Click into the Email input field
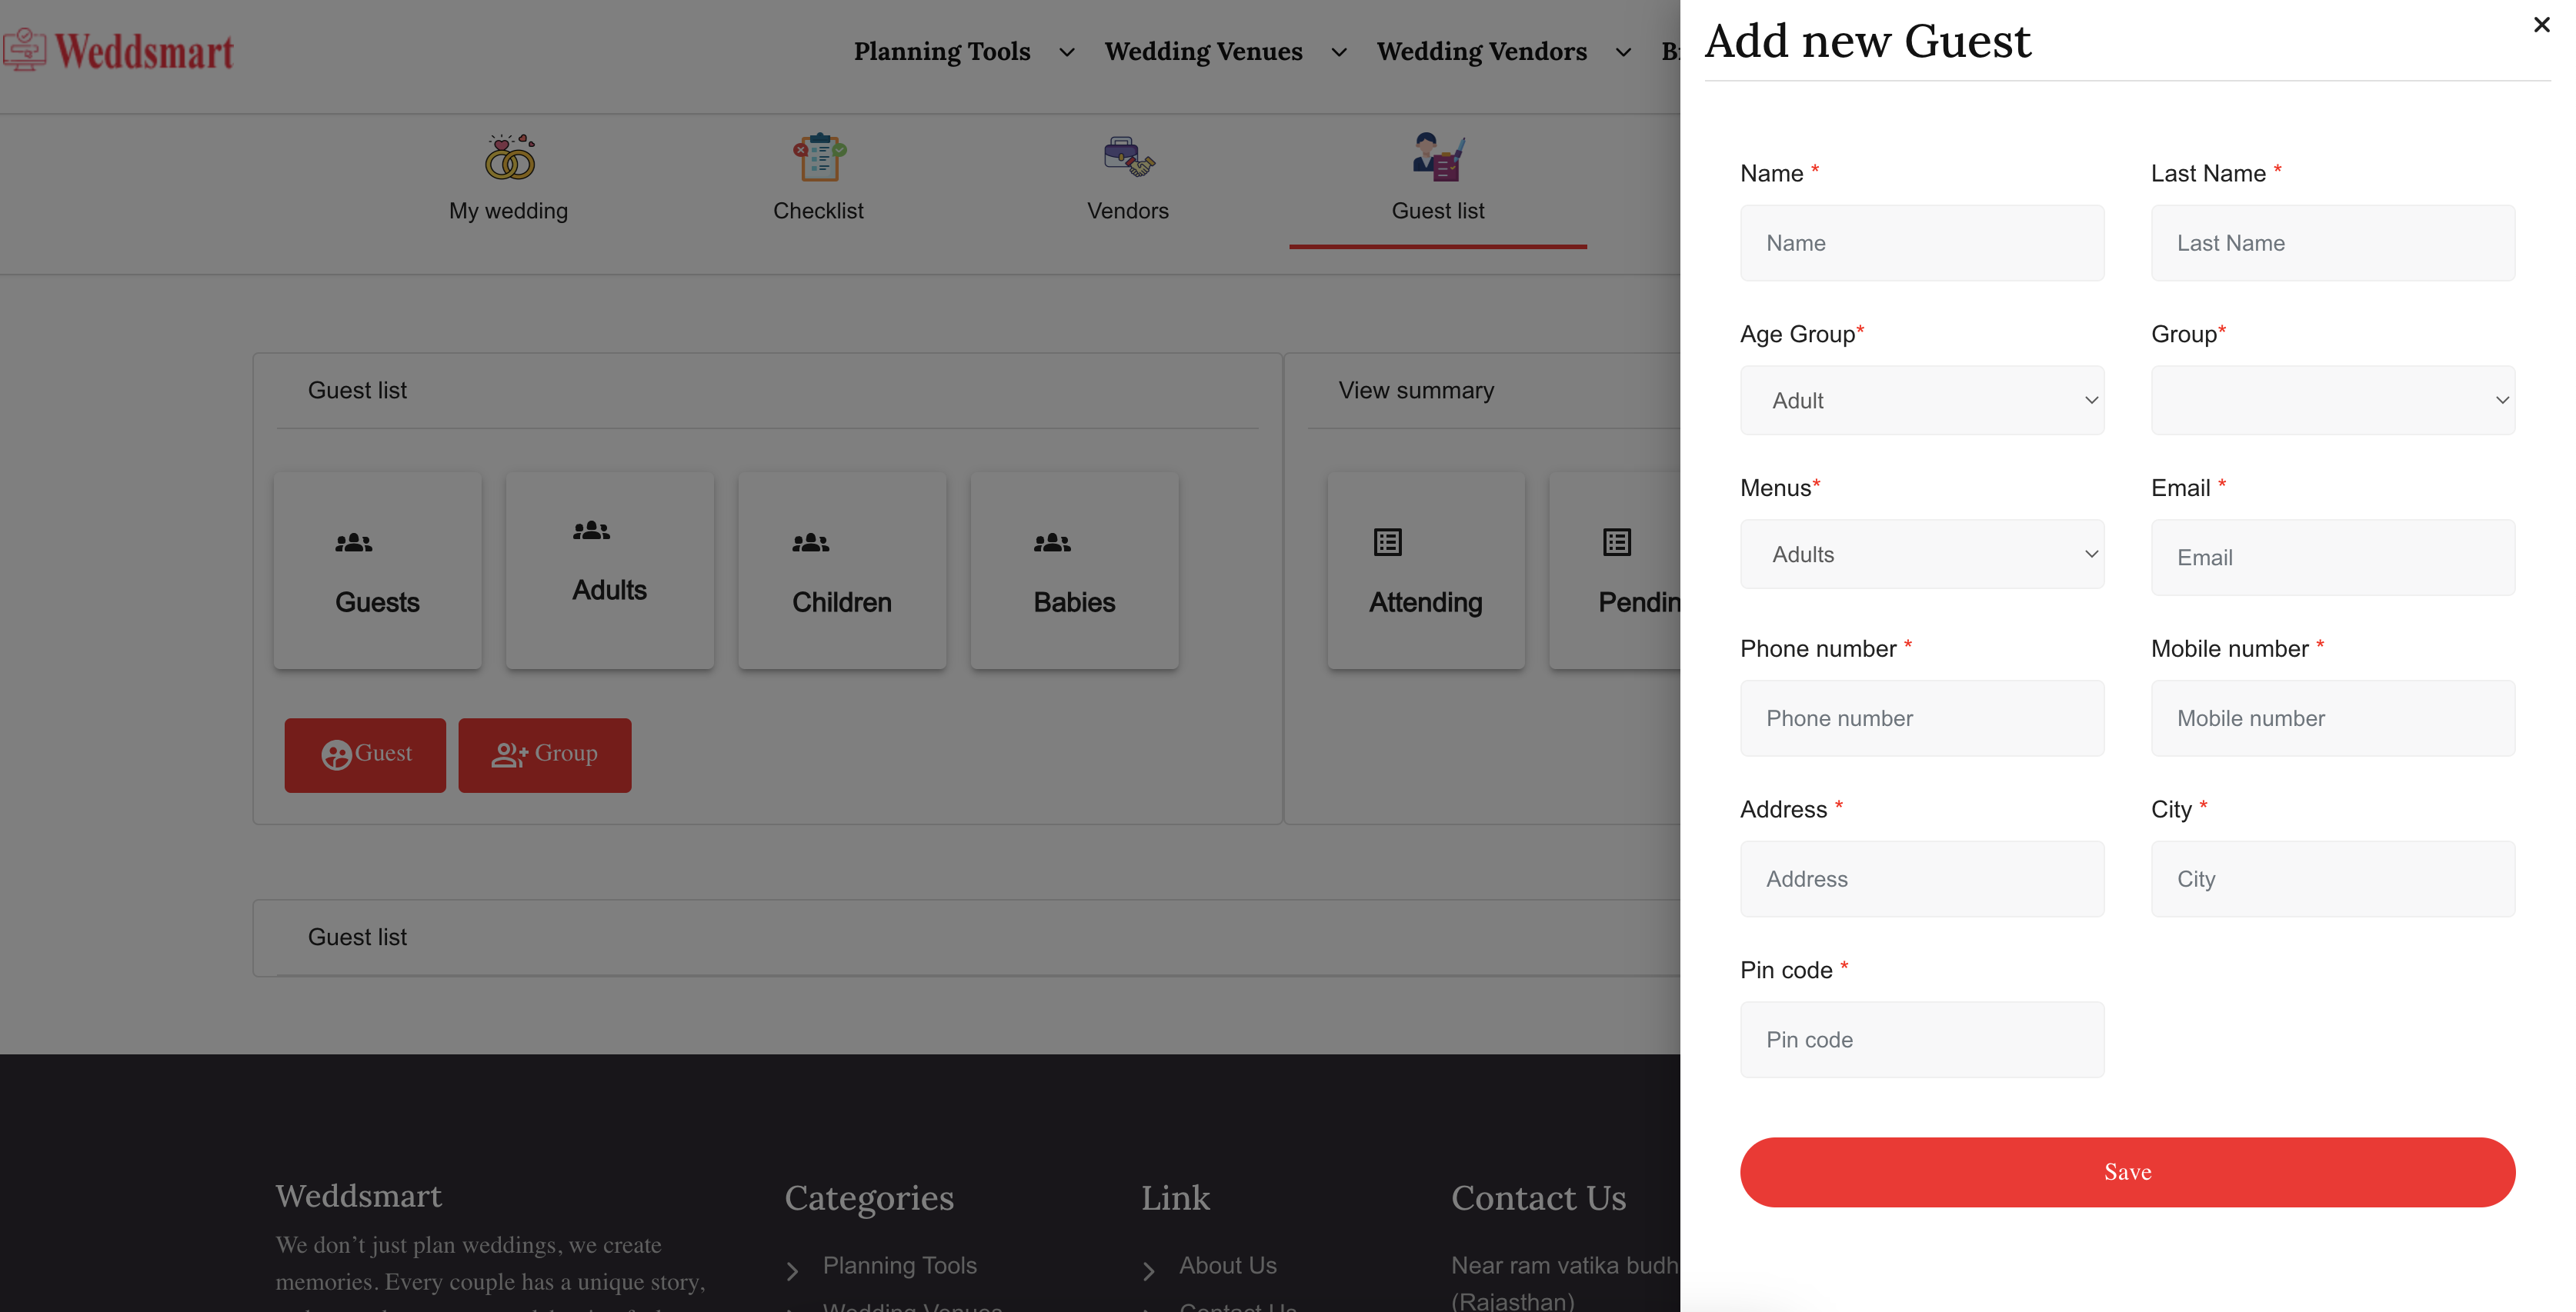Screen dimensions: 2576x1312 [2332, 558]
